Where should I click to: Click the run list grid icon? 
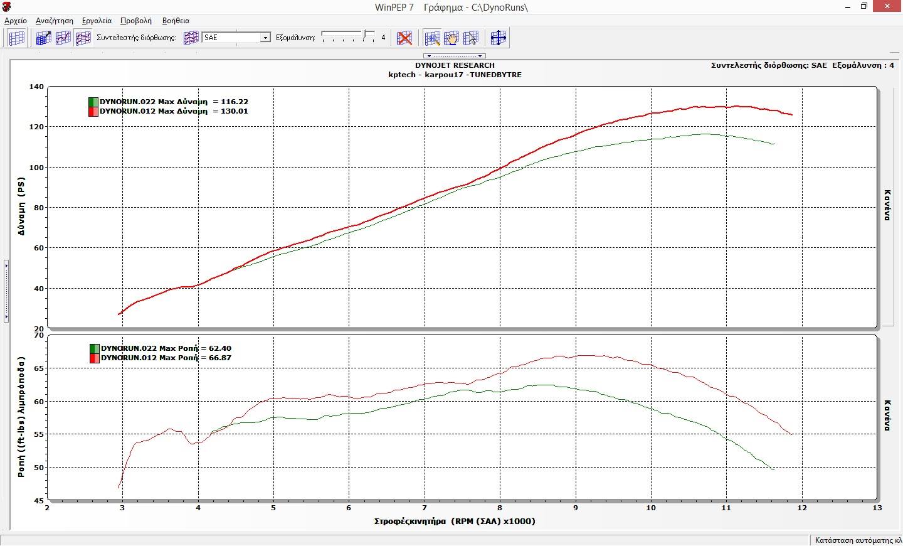(x=17, y=38)
